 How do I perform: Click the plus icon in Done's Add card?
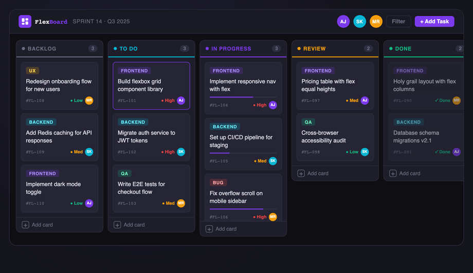393,173
